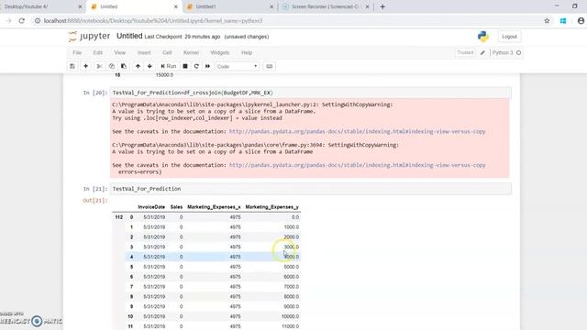Click the InvoiceDate column header
Image resolution: width=587 pixels, height=330 pixels.
click(151, 207)
